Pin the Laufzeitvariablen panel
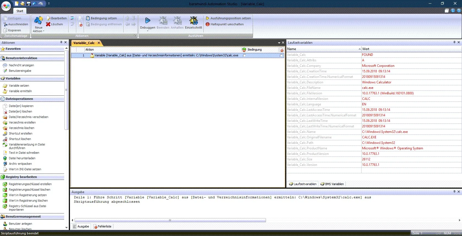The image size is (462, 236). [x=454, y=42]
